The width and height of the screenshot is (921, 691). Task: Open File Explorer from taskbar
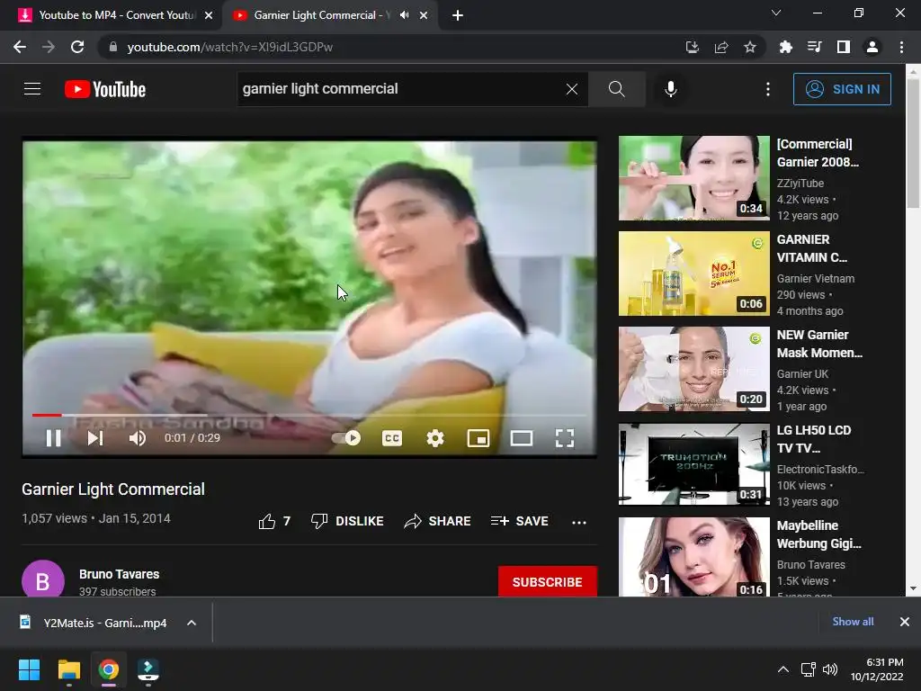68,669
